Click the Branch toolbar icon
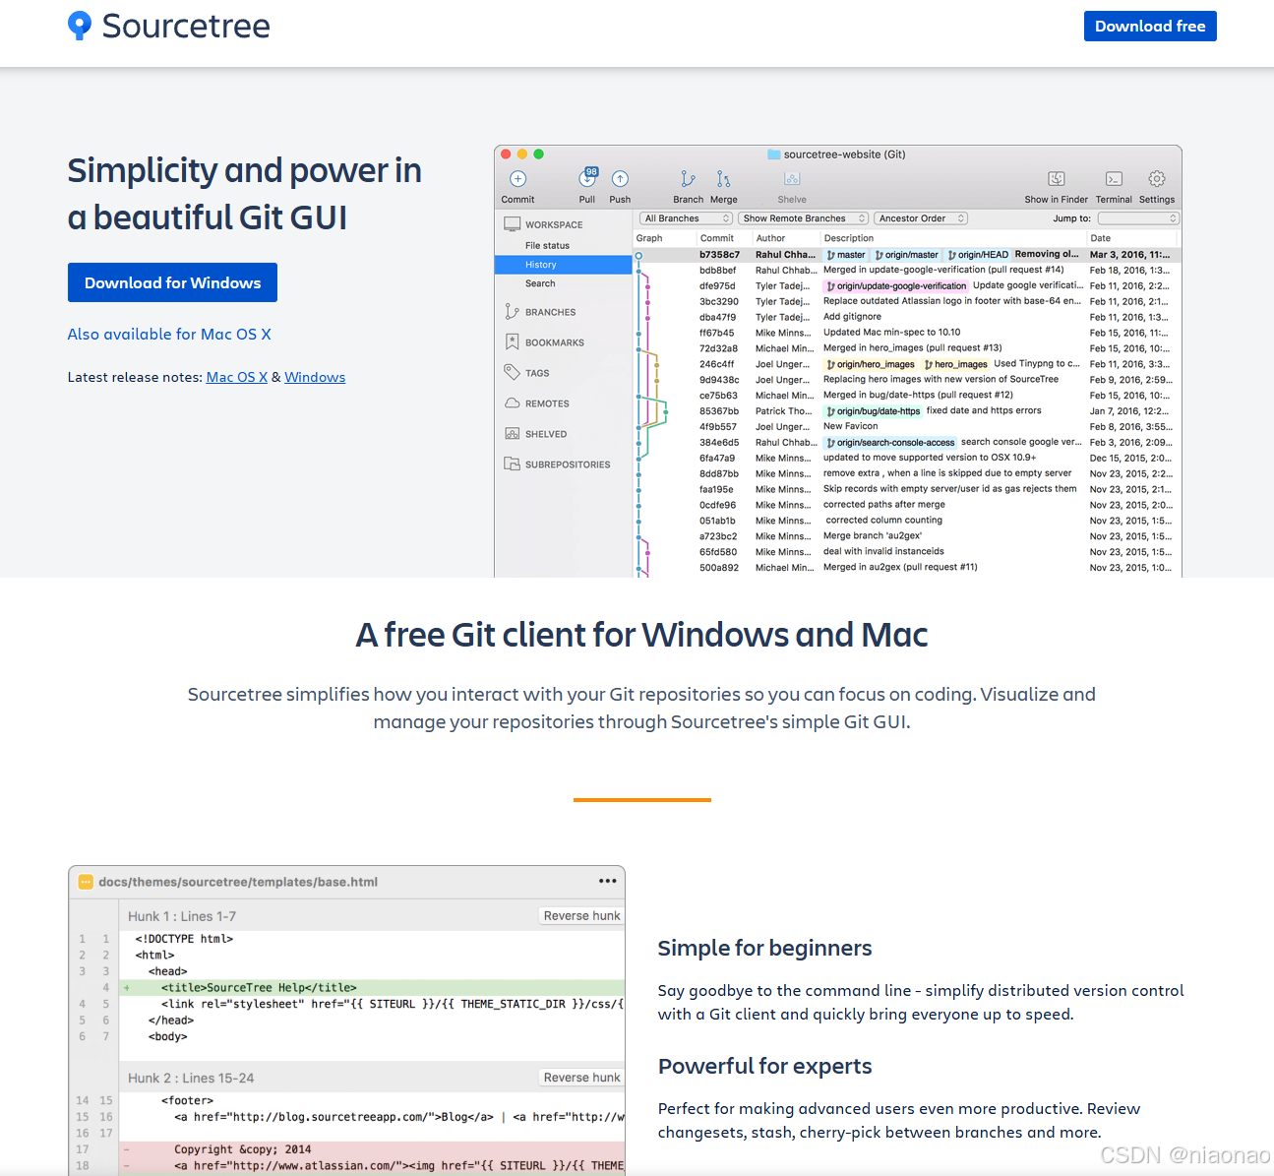This screenshot has height=1176, width=1274. [688, 178]
